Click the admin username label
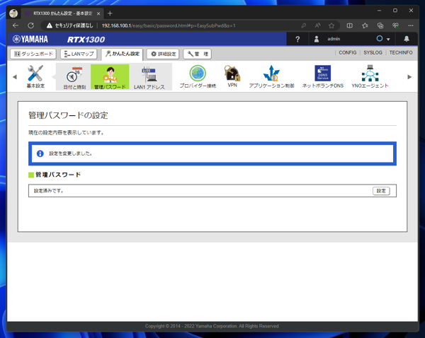This screenshot has width=425, height=338. [x=334, y=39]
